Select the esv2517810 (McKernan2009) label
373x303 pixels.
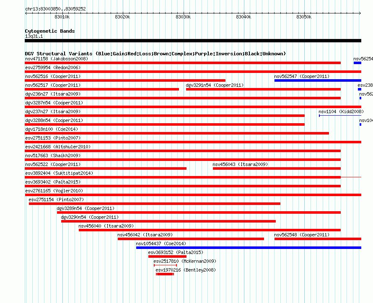[x=185, y=261]
